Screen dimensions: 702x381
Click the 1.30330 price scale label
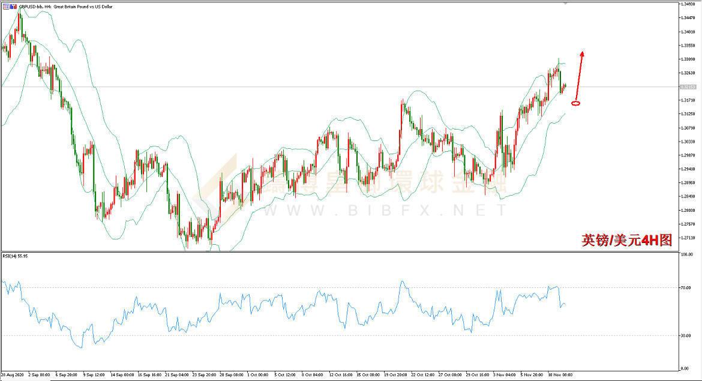[688, 142]
